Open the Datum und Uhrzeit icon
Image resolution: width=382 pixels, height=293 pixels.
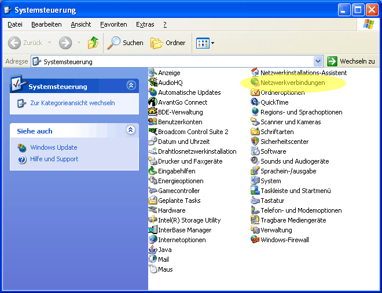[x=153, y=141]
